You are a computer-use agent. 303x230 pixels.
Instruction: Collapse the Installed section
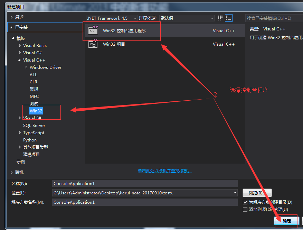[x=11, y=27]
